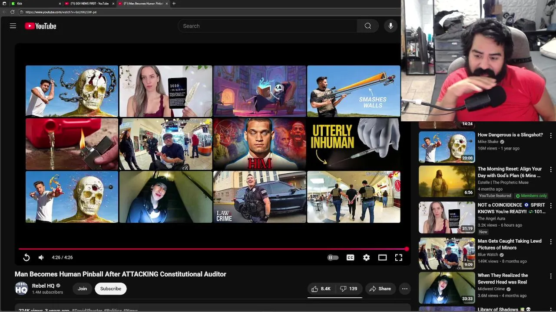Open the UTTERLY INHUMAN endscreen video
This screenshot has height=312, width=556.
(x=354, y=144)
